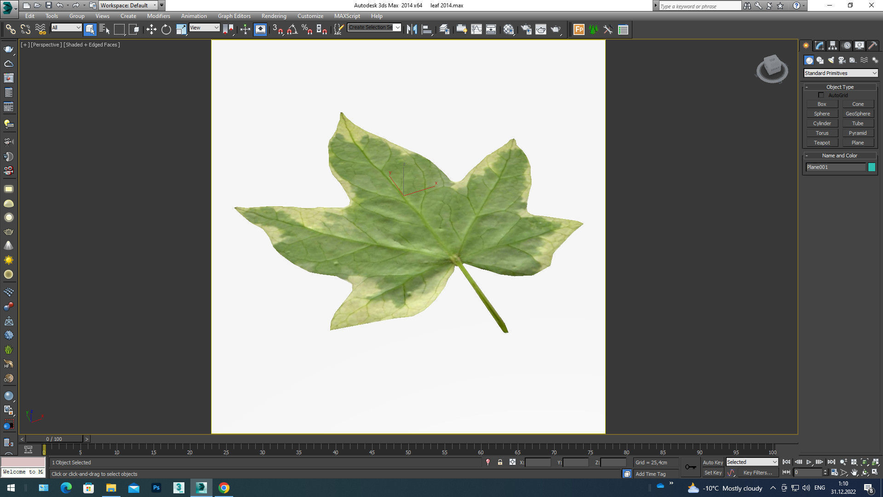Image resolution: width=883 pixels, height=497 pixels.
Task: Open Select by Name dialog
Action: (x=104, y=29)
